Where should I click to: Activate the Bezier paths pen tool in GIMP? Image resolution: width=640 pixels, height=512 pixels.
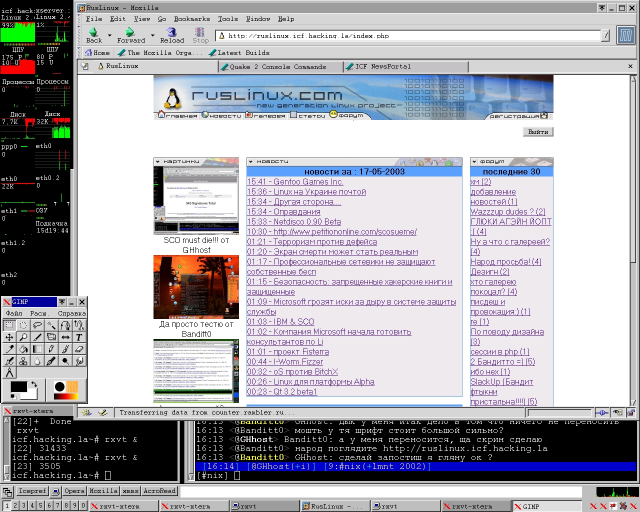(65, 325)
